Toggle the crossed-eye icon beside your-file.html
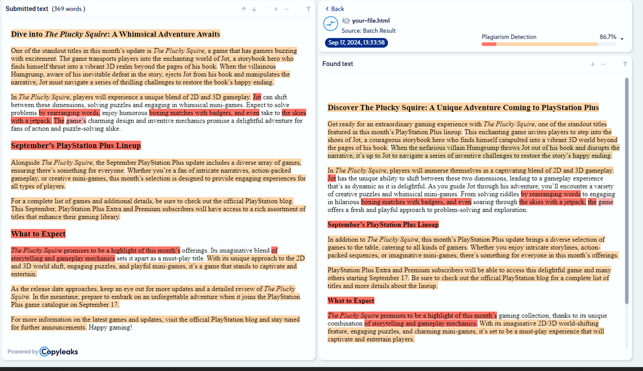The width and height of the screenshot is (643, 371). (x=346, y=21)
